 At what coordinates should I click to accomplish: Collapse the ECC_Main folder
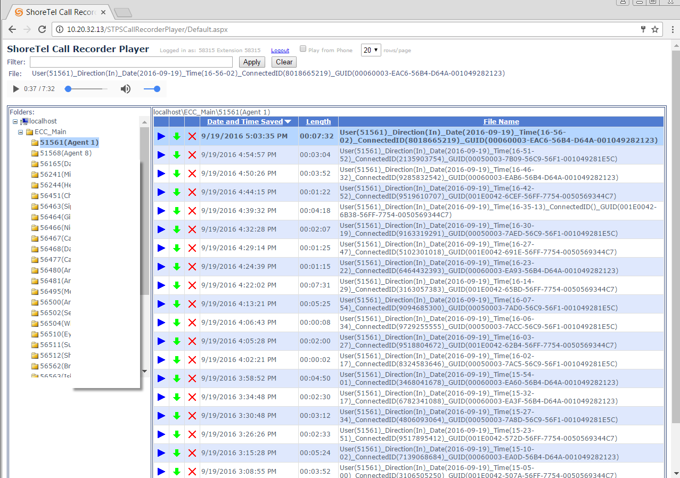(21, 132)
